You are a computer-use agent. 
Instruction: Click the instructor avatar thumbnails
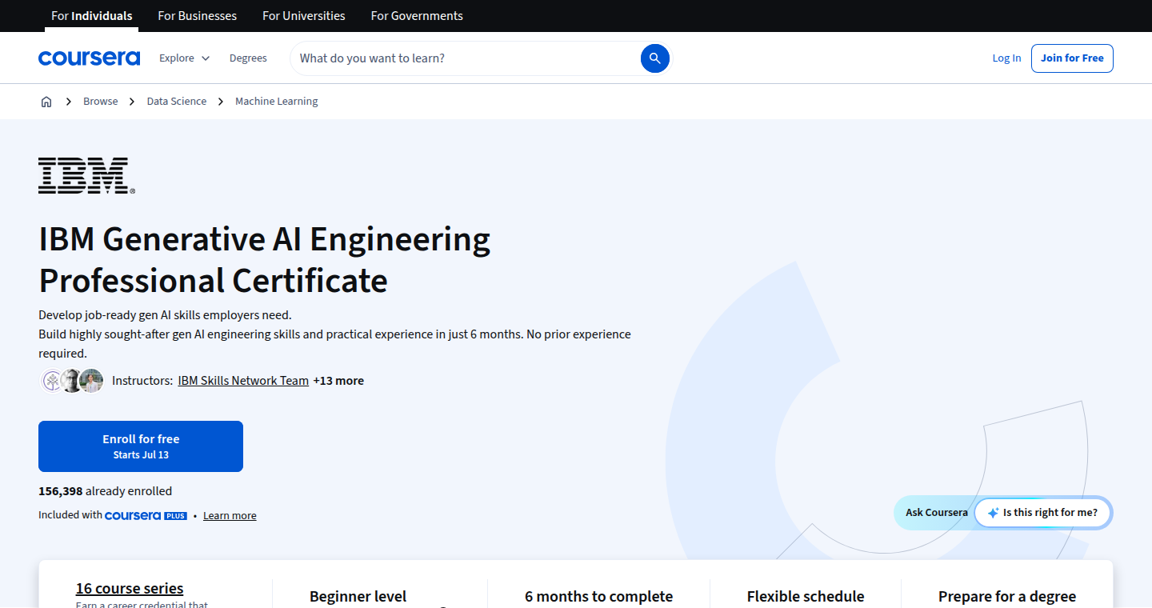(73, 381)
